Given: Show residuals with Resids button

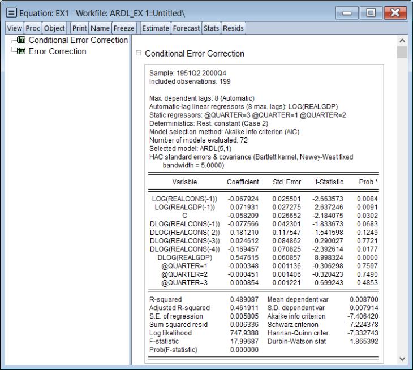Looking at the screenshot, I should (x=233, y=28).
